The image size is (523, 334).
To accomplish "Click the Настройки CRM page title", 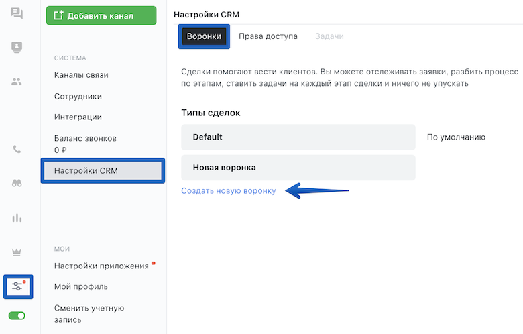I will [207, 15].
